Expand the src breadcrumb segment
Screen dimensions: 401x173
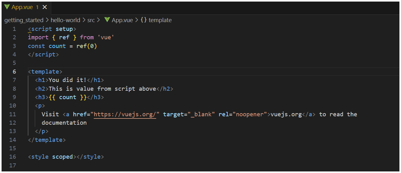click(x=91, y=20)
